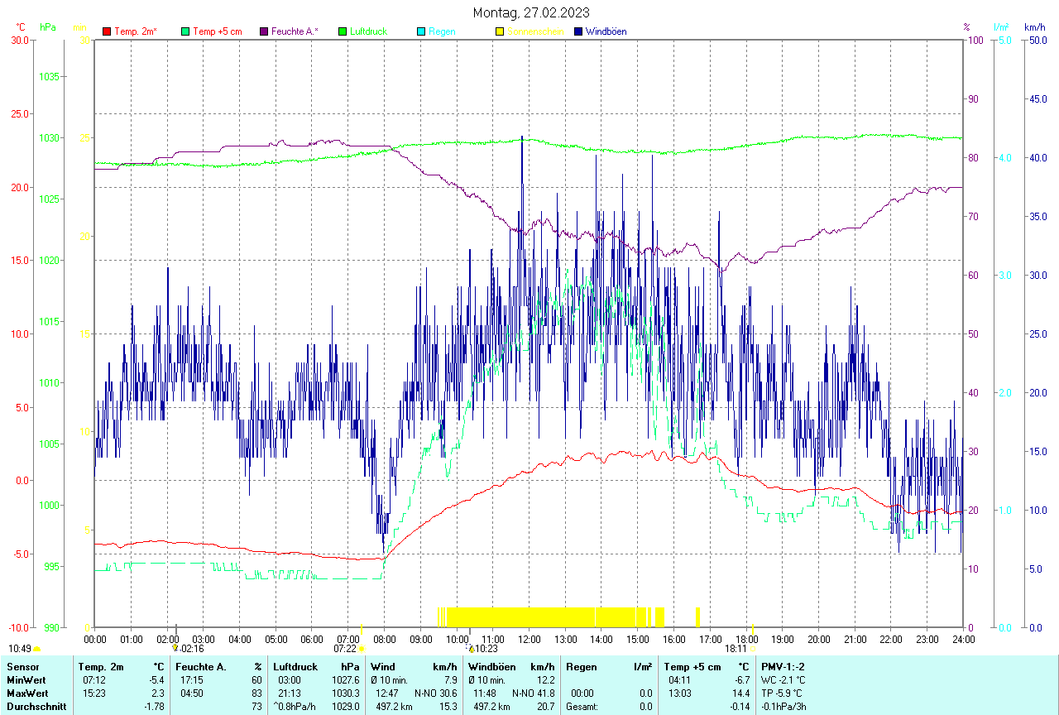Click the Wind km/h column header
This screenshot has height=715, width=1059.
(x=414, y=666)
